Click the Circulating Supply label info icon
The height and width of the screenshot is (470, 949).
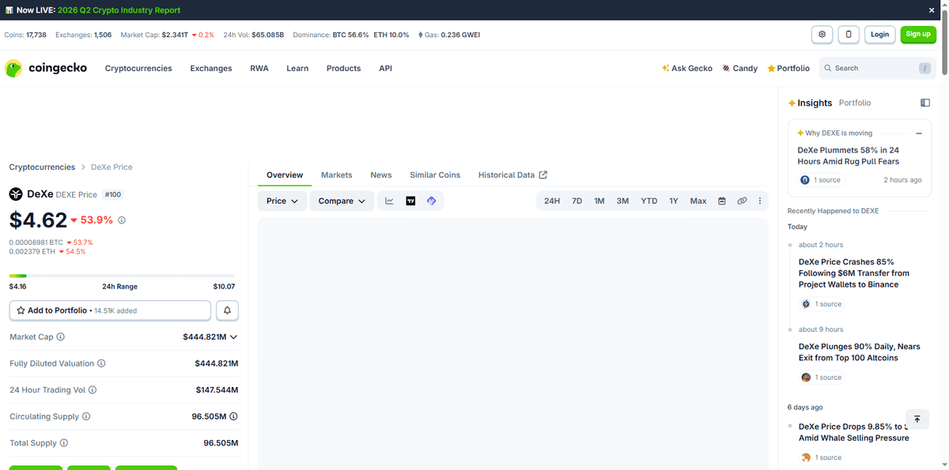[86, 416]
